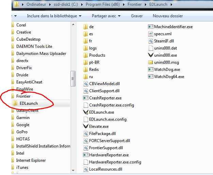Select the pt-BR folder icon
The image size is (213, 175).
85,62
